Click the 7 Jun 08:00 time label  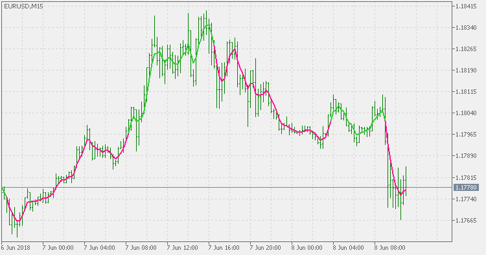point(141,248)
